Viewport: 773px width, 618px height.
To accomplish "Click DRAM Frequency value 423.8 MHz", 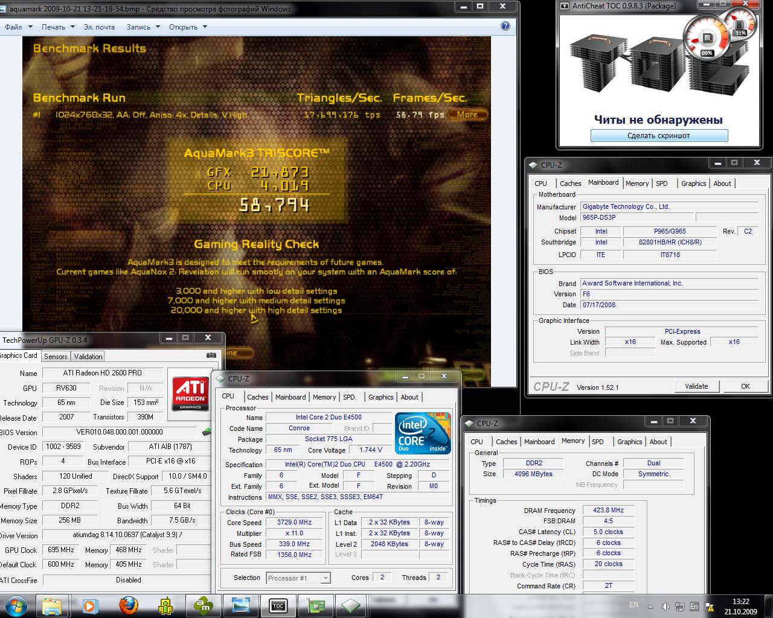I will (x=608, y=511).
